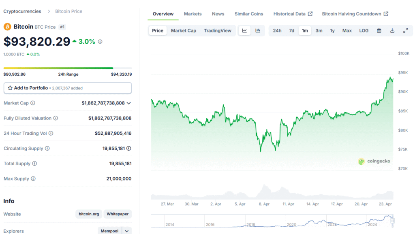Toggle LOG scale on chart
Image resolution: width=415 pixels, height=234 pixels.
364,31
